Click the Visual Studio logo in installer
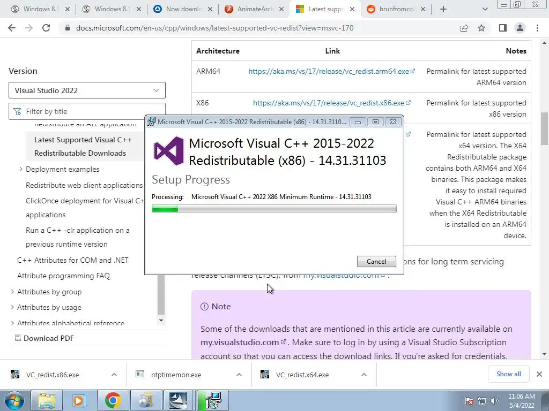 pyautogui.click(x=169, y=151)
